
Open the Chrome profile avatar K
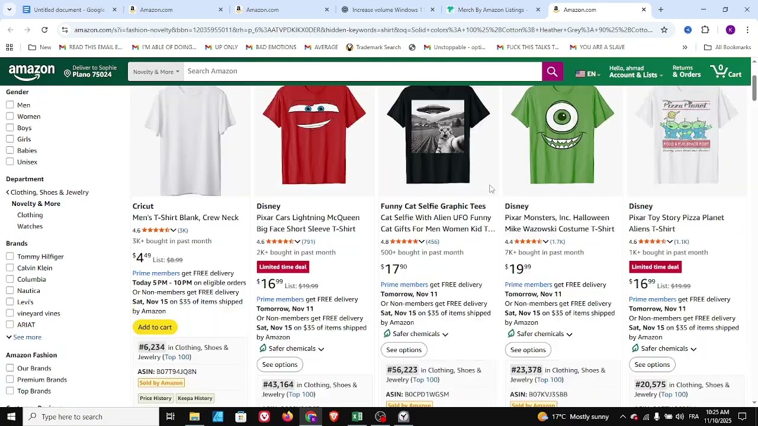tap(730, 30)
